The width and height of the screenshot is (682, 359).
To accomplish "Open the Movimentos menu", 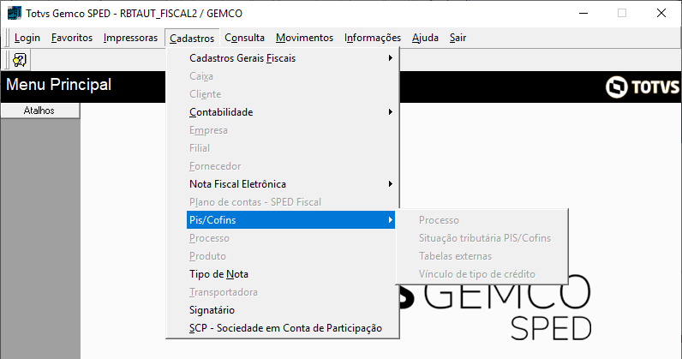I will 304,38.
